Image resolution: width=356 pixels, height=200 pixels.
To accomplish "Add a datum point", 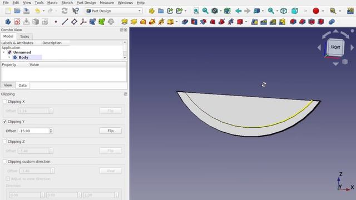I will (x=56, y=22).
